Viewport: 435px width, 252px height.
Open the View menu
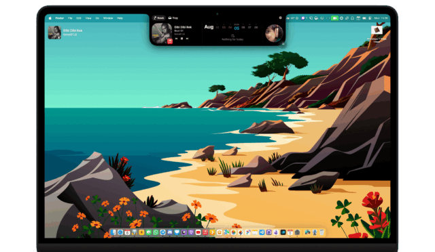[x=88, y=18]
